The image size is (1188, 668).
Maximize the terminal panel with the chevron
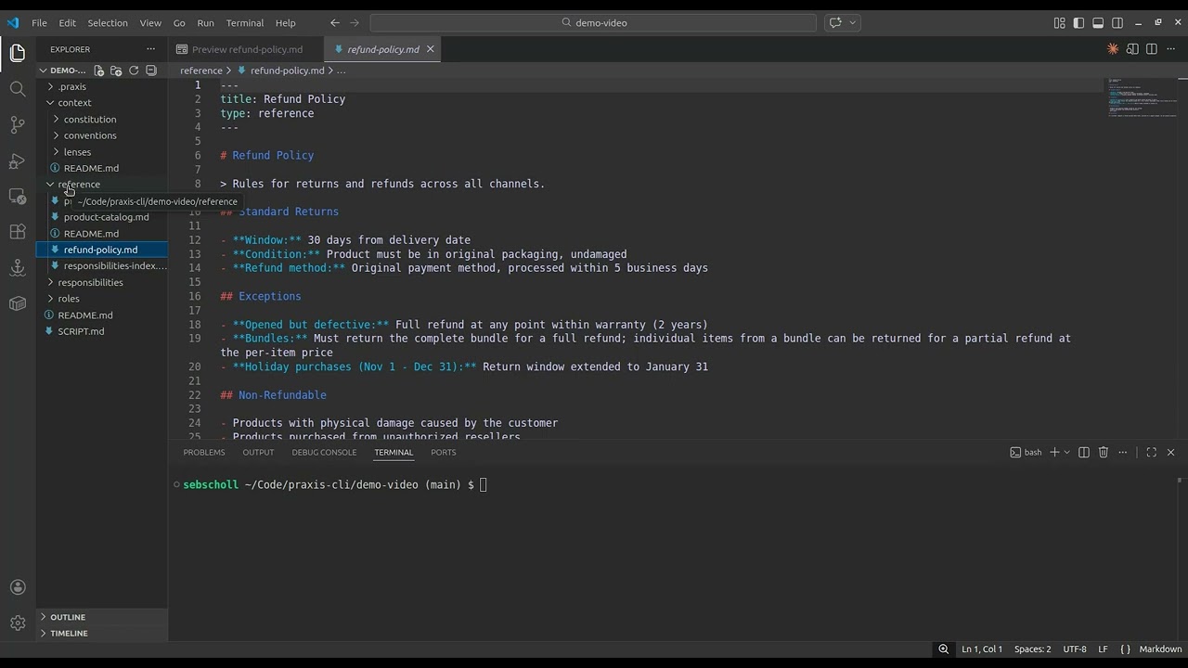1152,452
